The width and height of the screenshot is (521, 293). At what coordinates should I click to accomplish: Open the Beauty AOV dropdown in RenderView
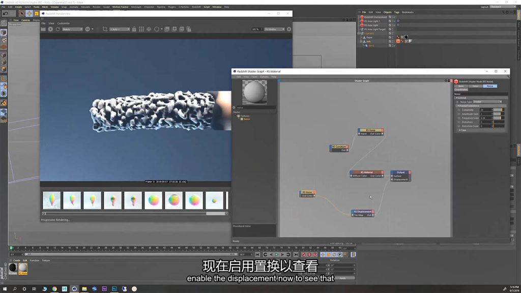pyautogui.click(x=72, y=29)
